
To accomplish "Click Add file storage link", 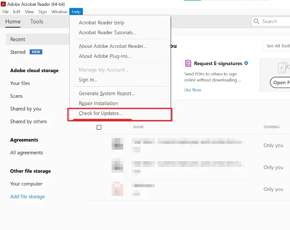I will (27, 197).
